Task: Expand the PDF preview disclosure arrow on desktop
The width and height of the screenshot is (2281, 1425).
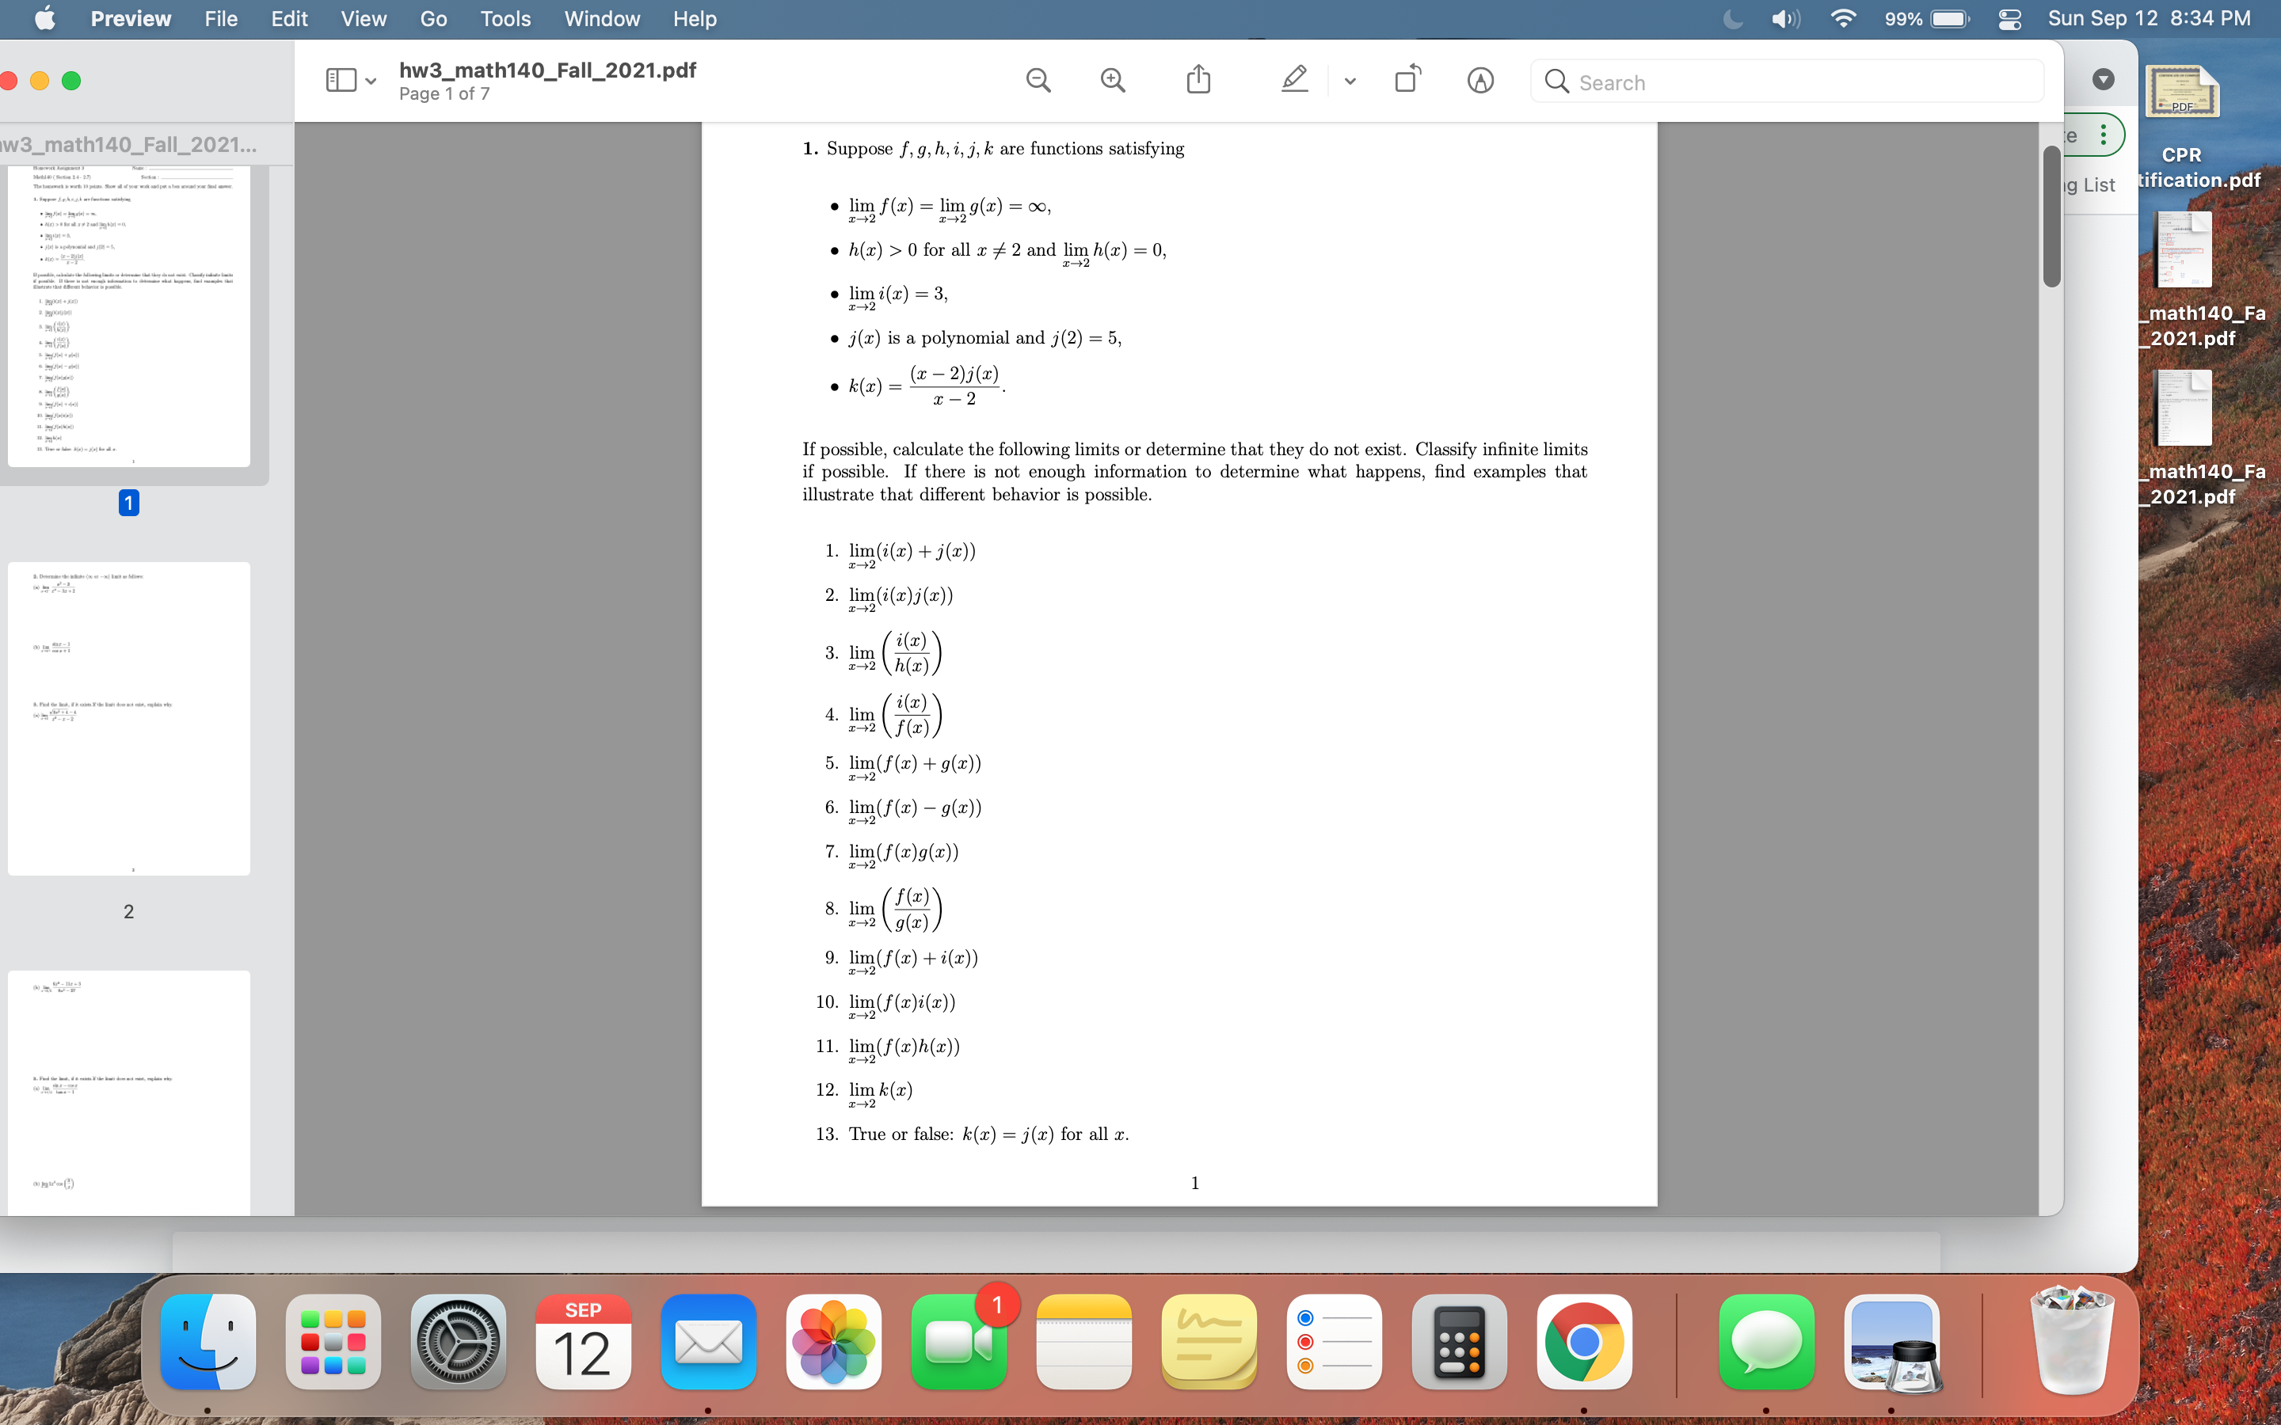Action: tap(2104, 79)
